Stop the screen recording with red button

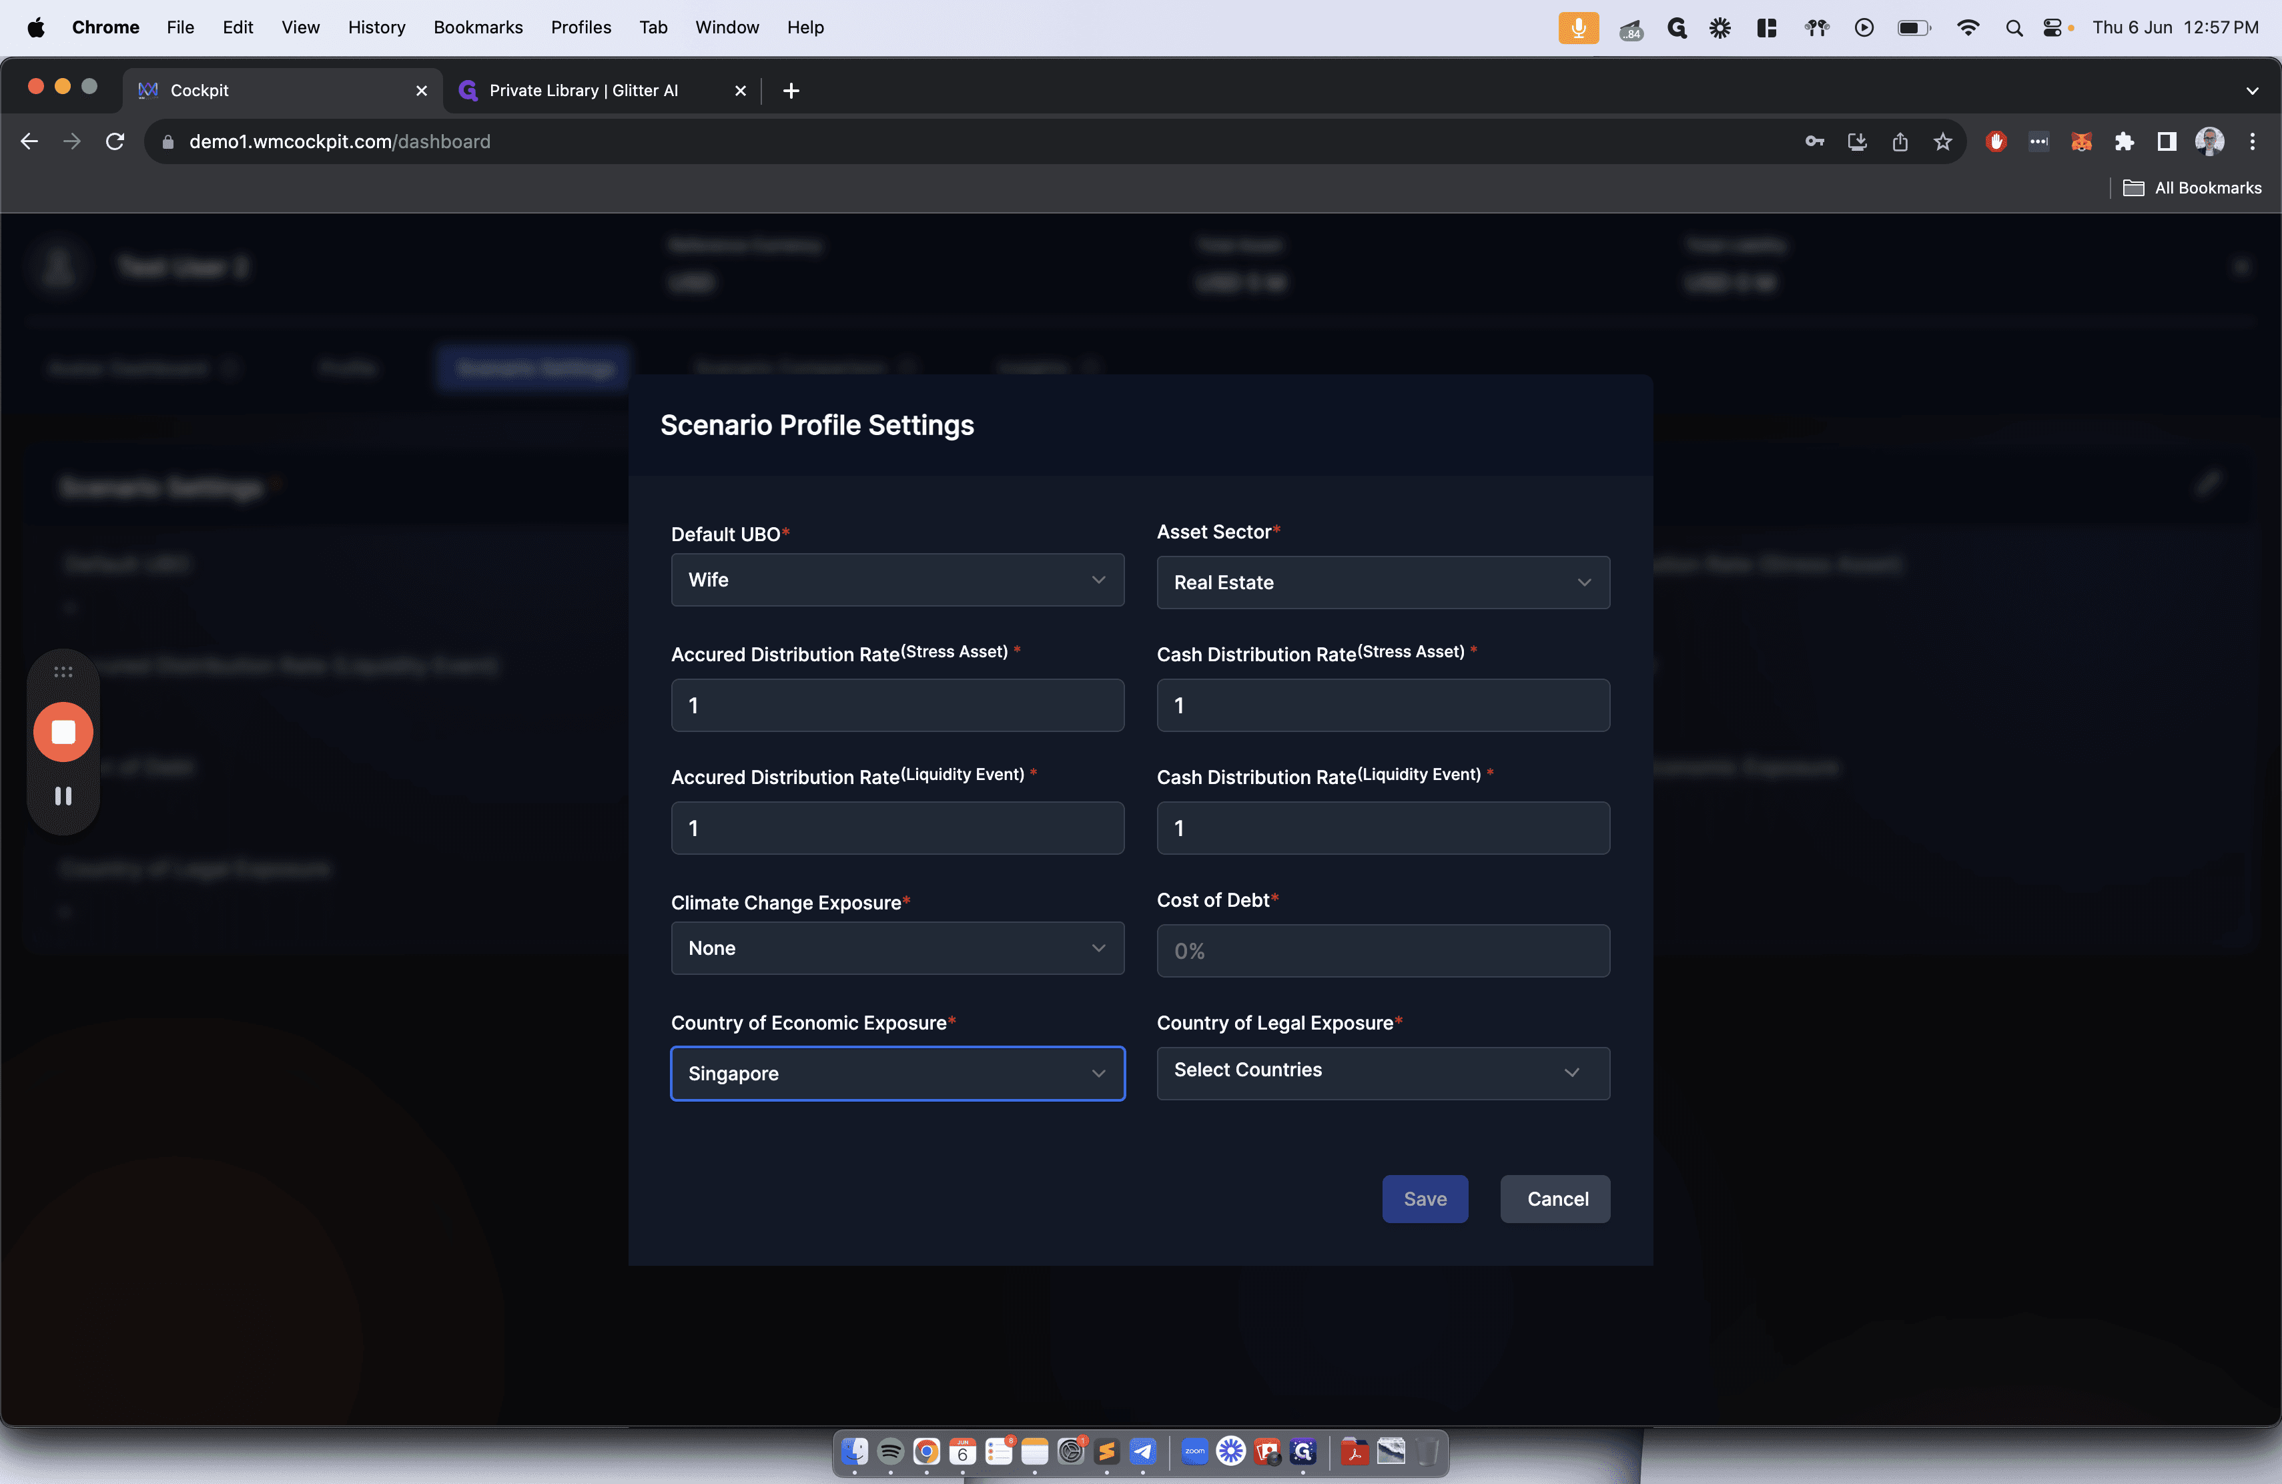[x=63, y=733]
